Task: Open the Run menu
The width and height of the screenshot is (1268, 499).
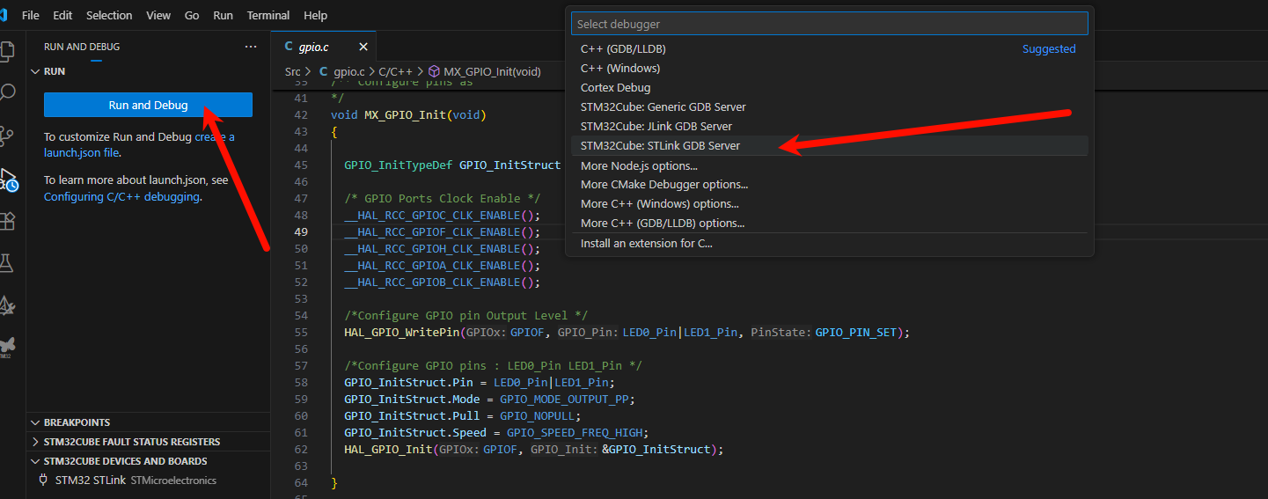Action: pyautogui.click(x=224, y=15)
